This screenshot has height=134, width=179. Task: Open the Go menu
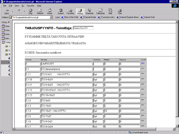(x=23, y=6)
